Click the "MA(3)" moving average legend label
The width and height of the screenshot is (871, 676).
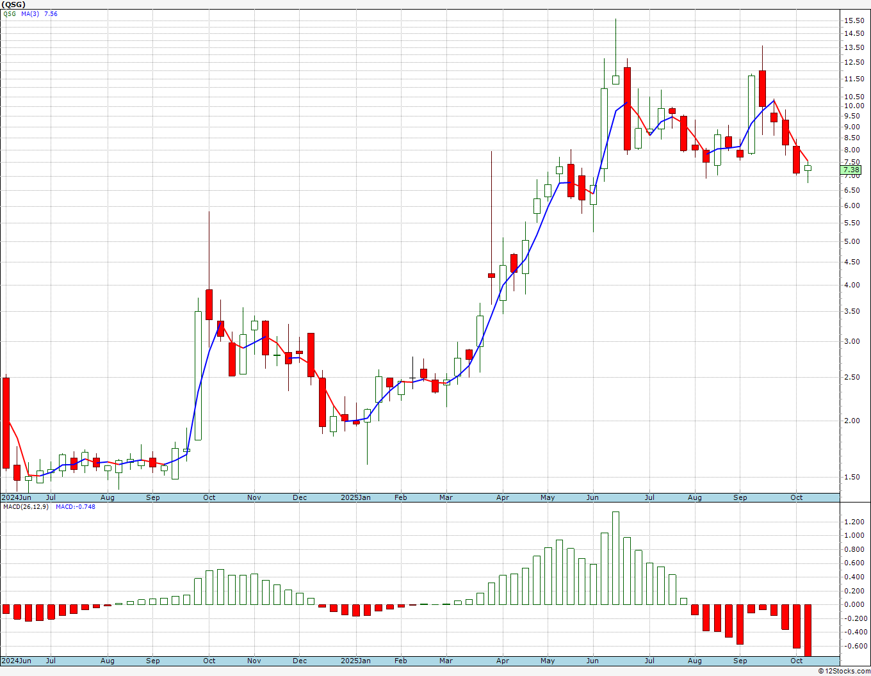tap(29, 13)
